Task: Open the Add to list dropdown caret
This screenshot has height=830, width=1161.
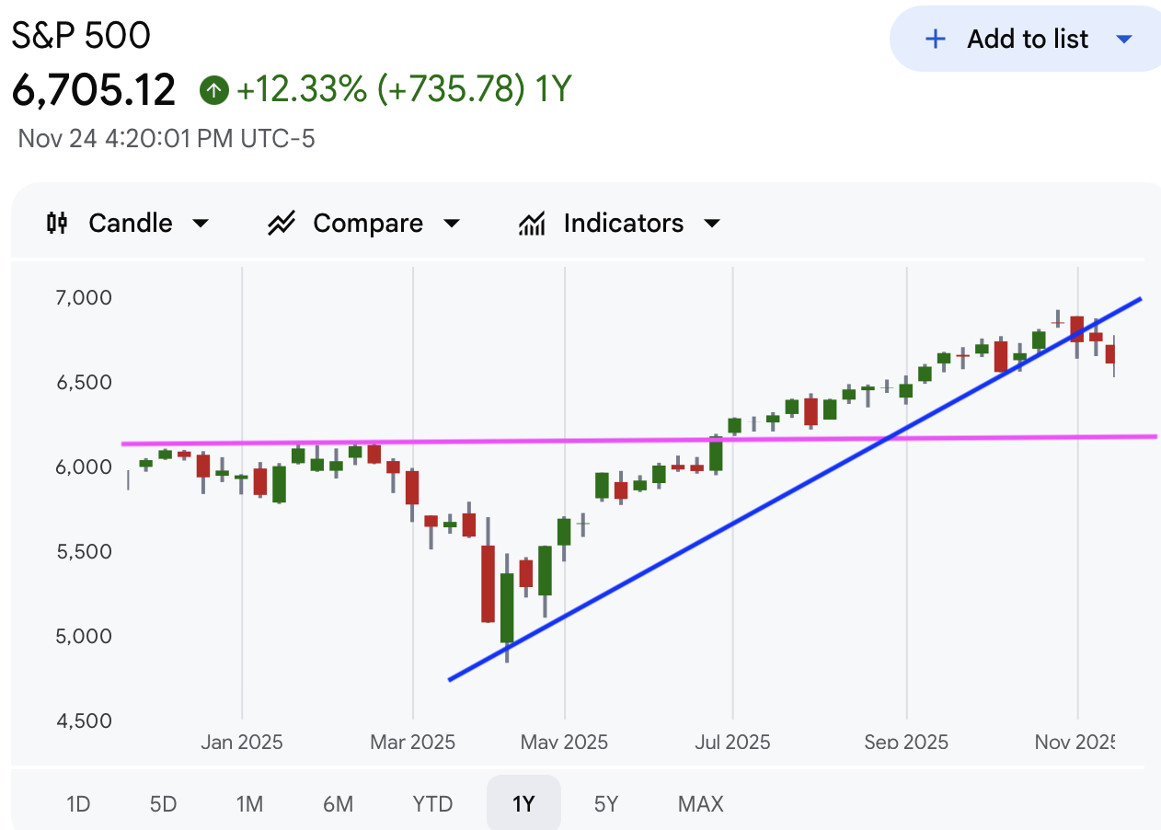Action: 1123,39
